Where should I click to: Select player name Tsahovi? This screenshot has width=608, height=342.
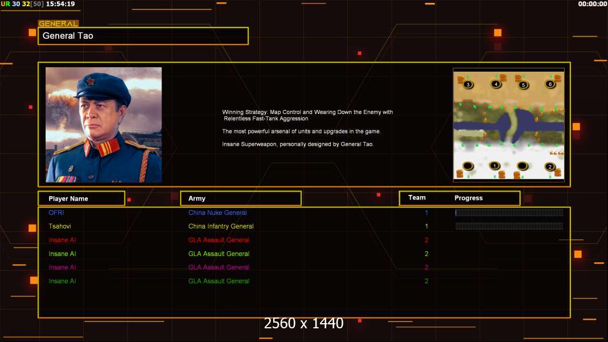coord(60,226)
